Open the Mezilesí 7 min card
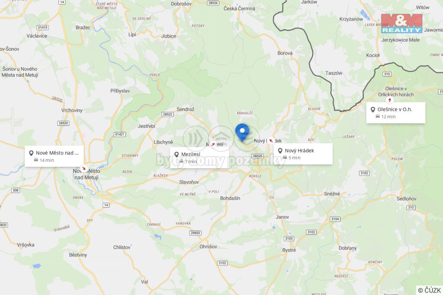This screenshot has height=295, width=443. point(199,158)
